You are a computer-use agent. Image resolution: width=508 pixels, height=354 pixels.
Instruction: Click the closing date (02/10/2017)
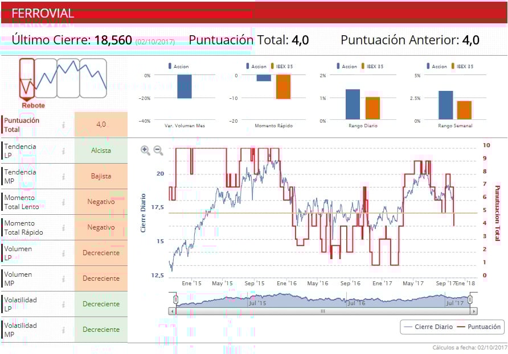pyautogui.click(x=155, y=41)
